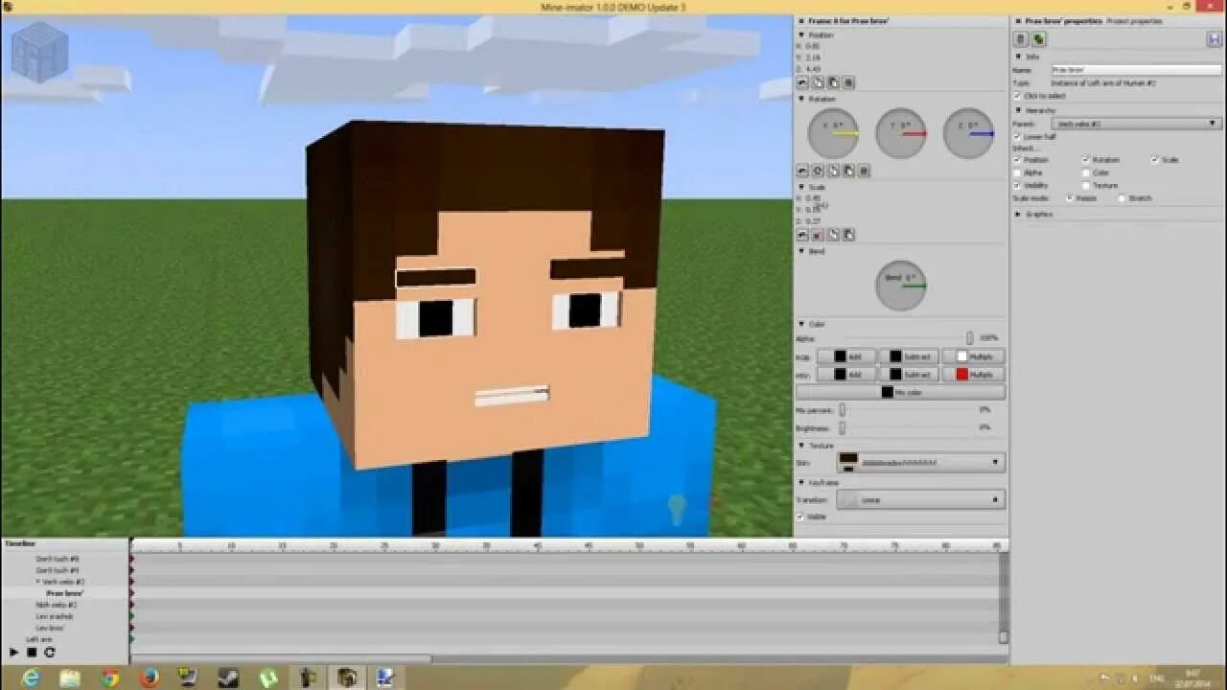Click the Name input field in Info
Screen dimensions: 1227x690
pyautogui.click(x=1135, y=70)
